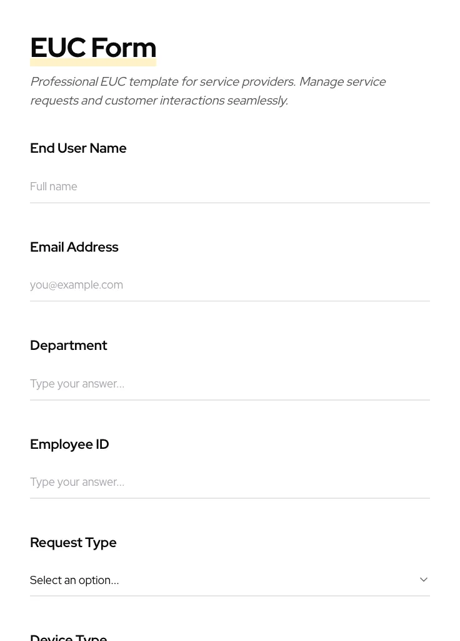Click the italic form description text
This screenshot has width=460, height=641.
[207, 91]
